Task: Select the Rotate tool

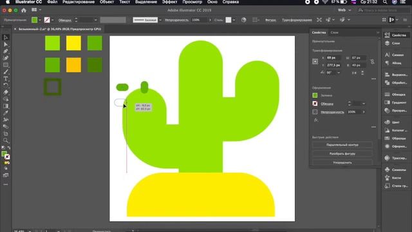Action: (x=6, y=85)
